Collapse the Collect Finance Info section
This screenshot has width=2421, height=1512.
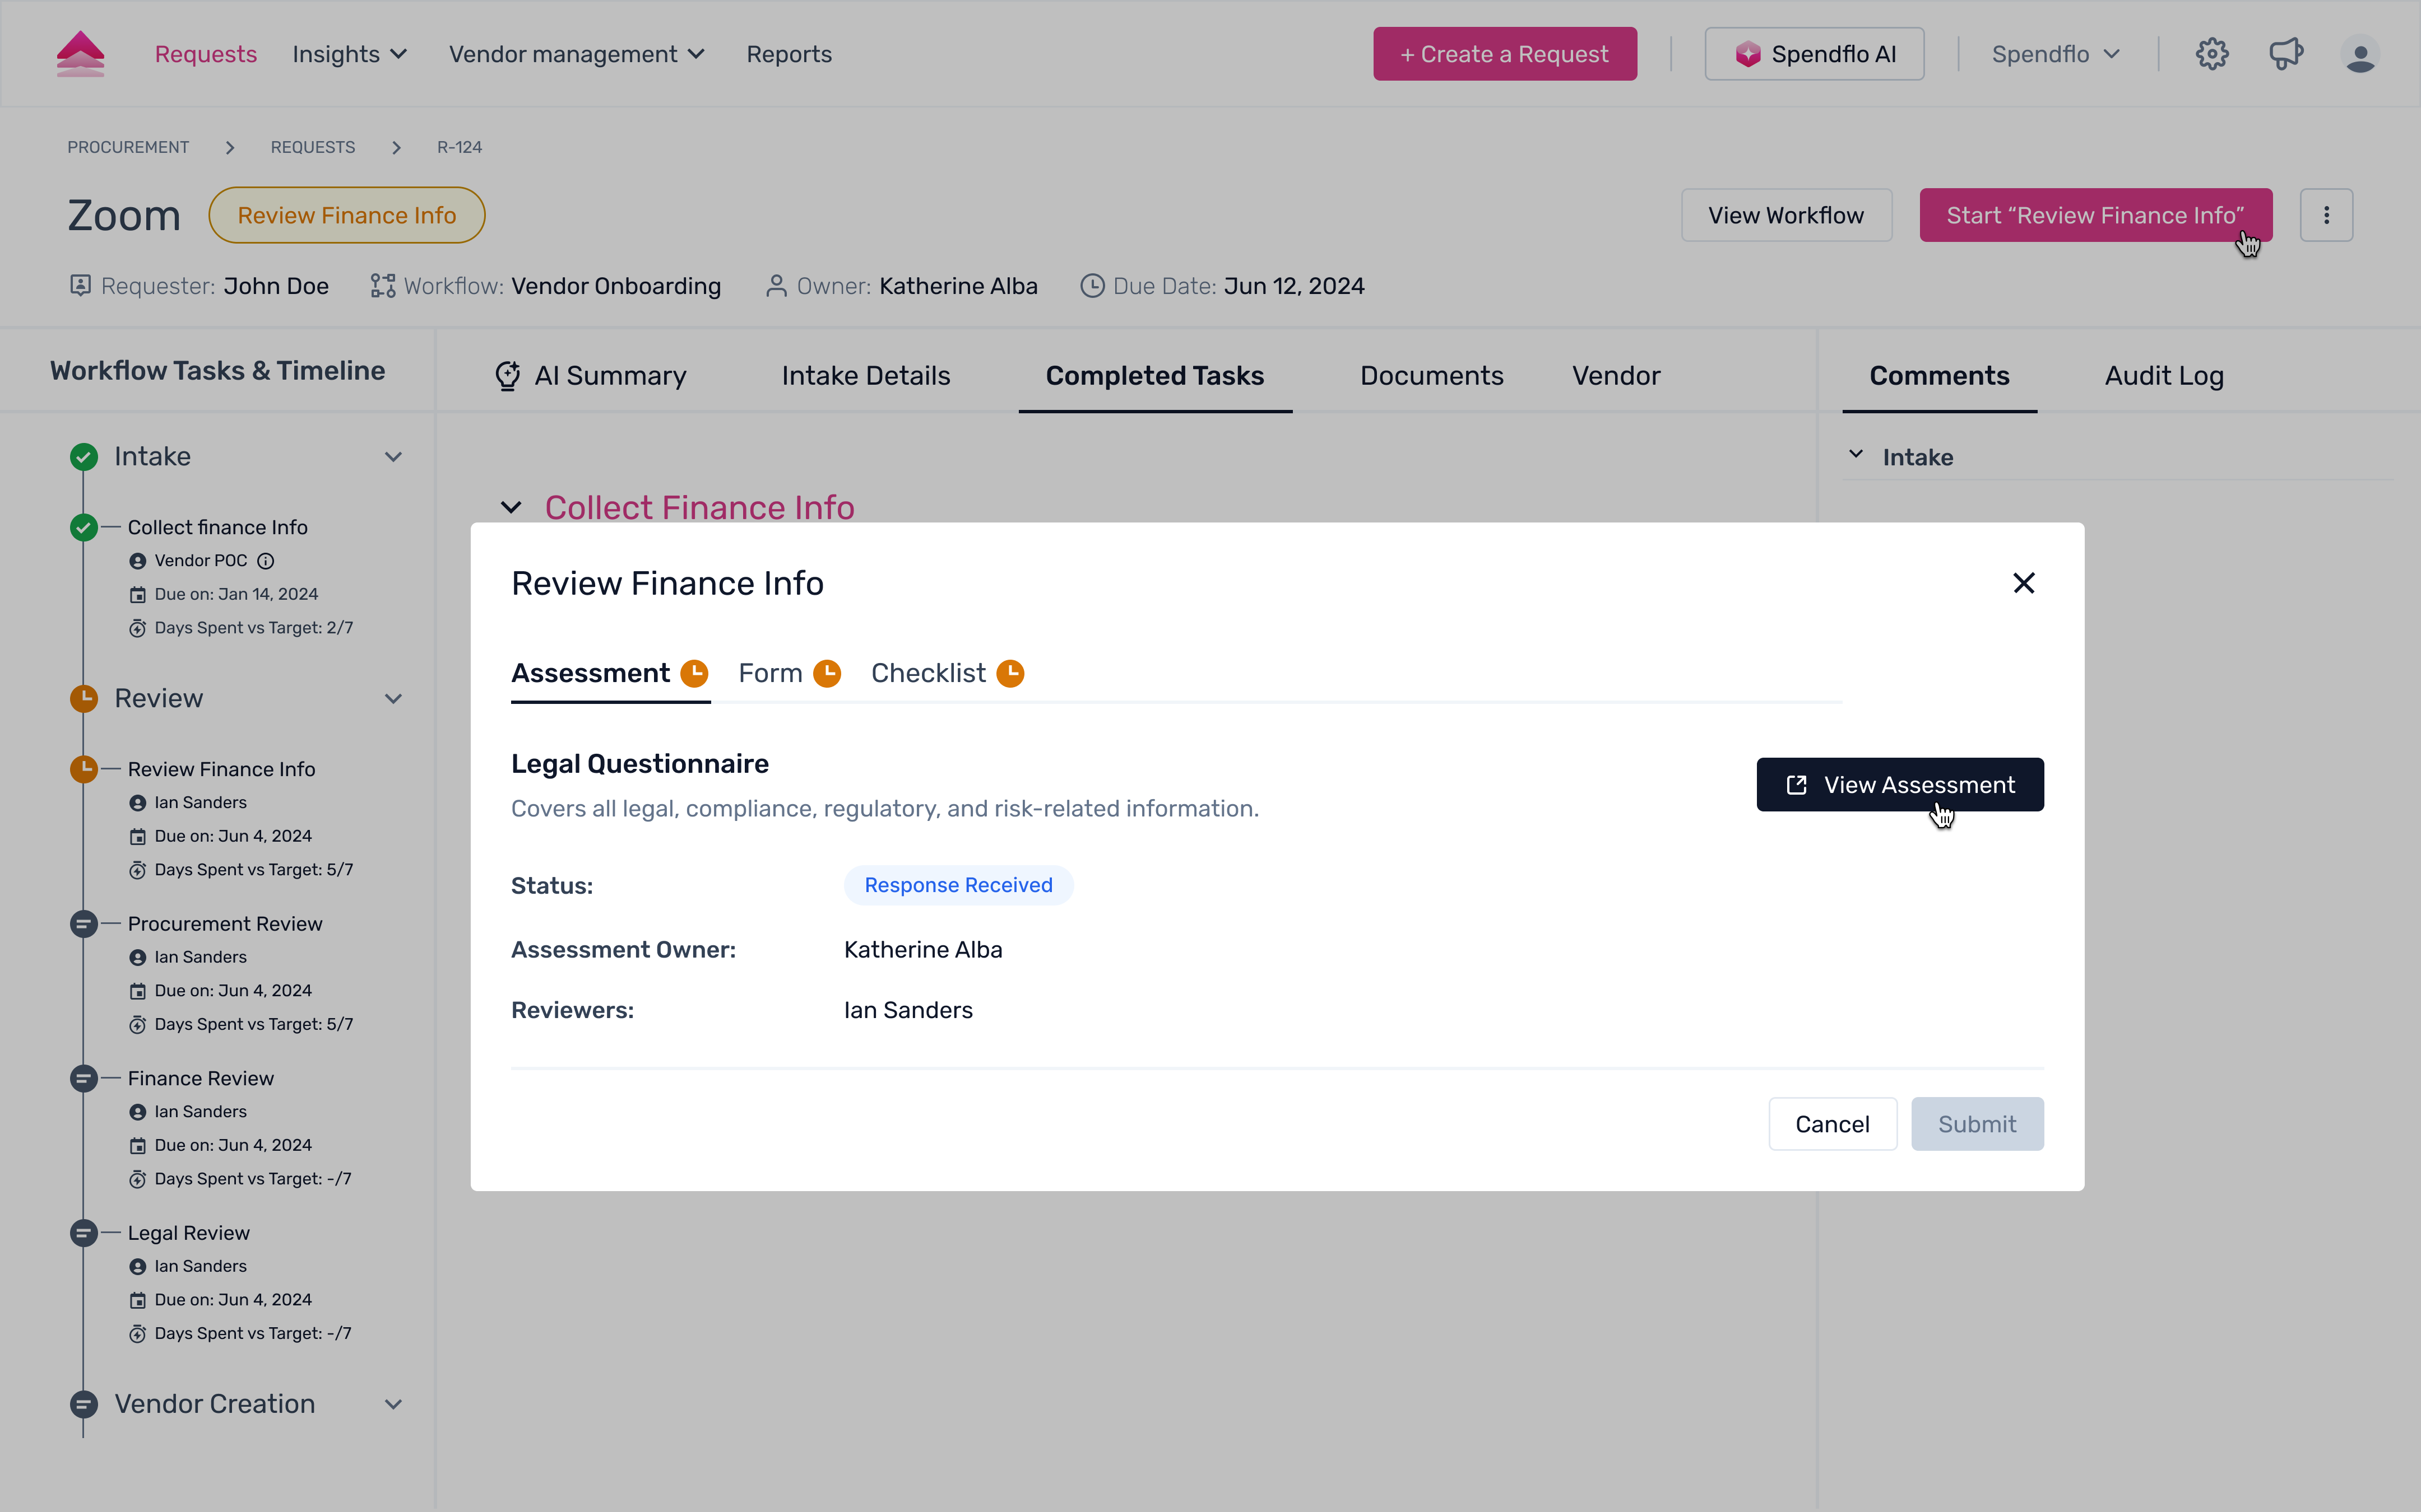click(x=511, y=508)
